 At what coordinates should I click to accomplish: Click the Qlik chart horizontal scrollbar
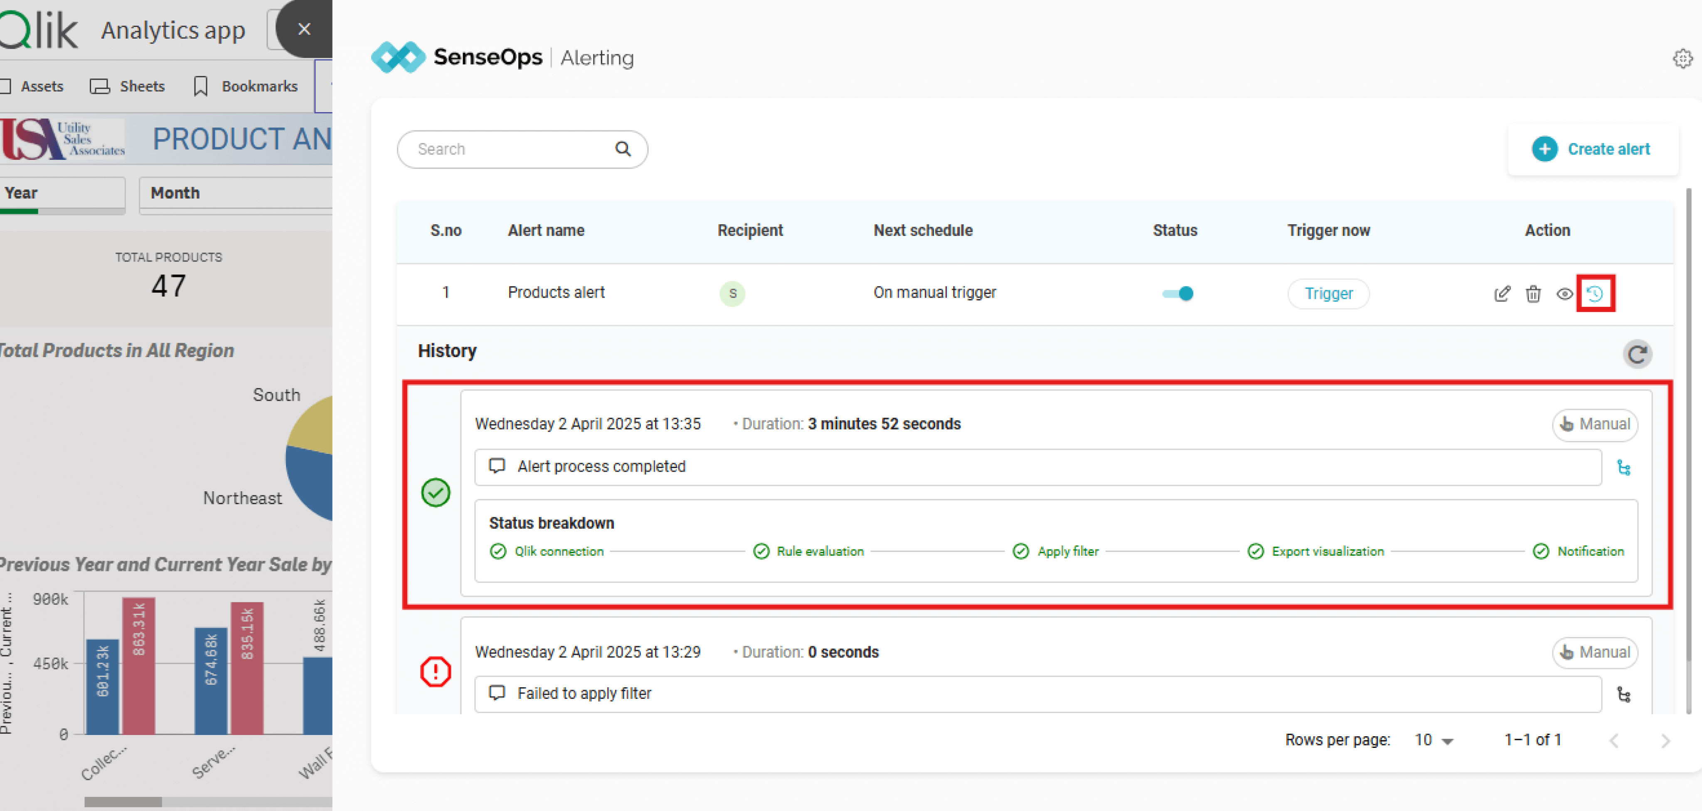pyautogui.click(x=123, y=802)
